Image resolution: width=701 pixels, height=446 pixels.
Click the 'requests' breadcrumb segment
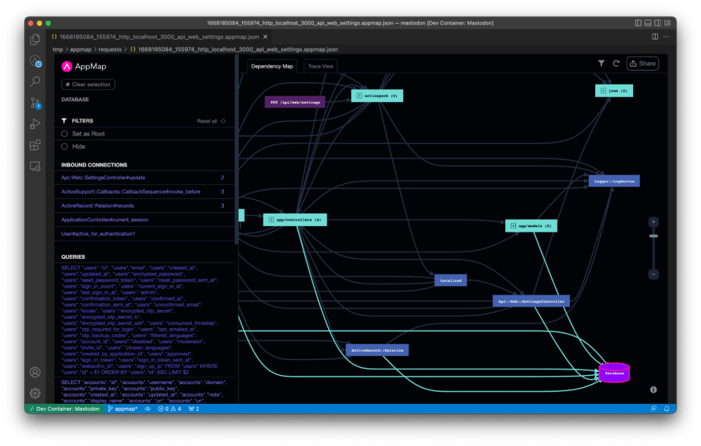point(110,49)
